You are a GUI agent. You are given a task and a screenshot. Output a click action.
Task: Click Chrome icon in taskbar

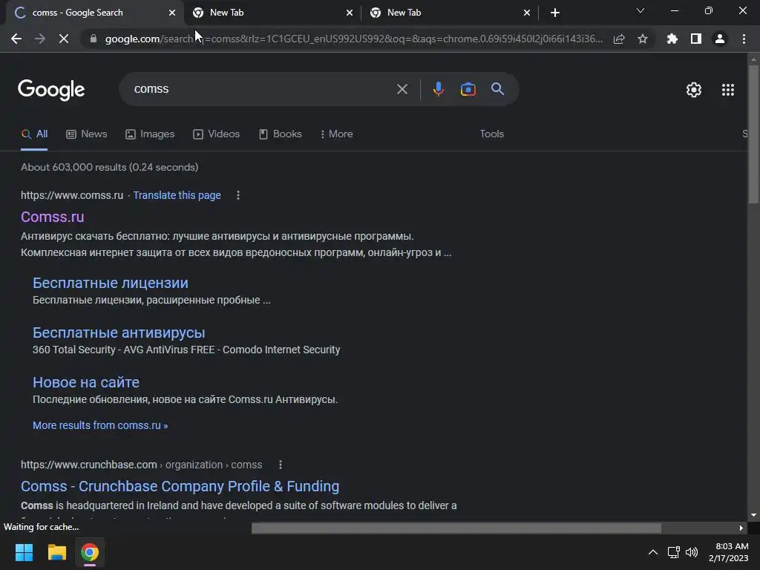[x=90, y=552]
